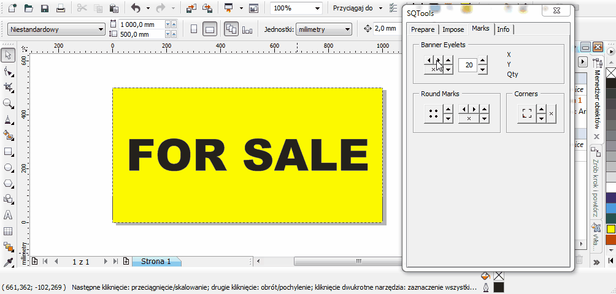Print the document using printer icon
Screen dimensions: 616x294
click(x=61, y=8)
